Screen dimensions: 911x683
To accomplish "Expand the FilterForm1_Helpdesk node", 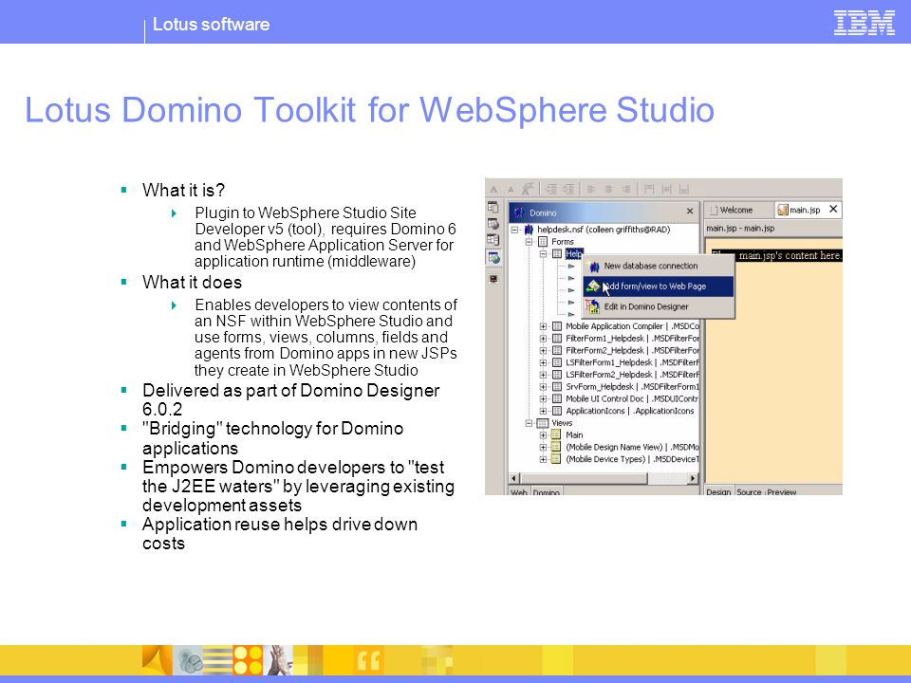I will 543,339.
